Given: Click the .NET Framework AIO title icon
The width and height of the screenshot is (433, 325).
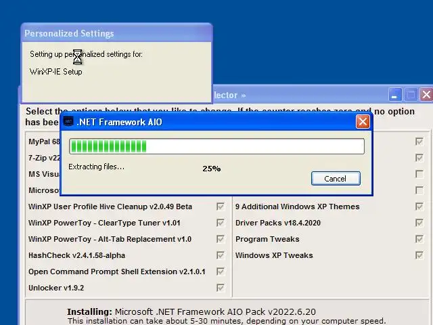Looking at the screenshot, I should 68,121.
